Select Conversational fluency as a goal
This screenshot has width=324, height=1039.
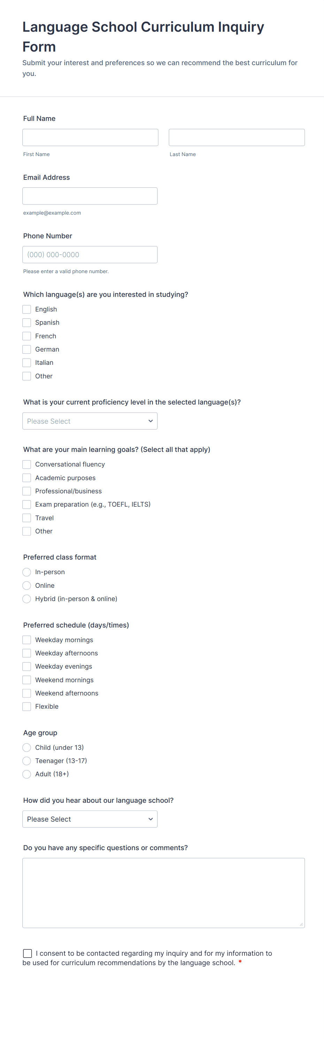[26, 464]
